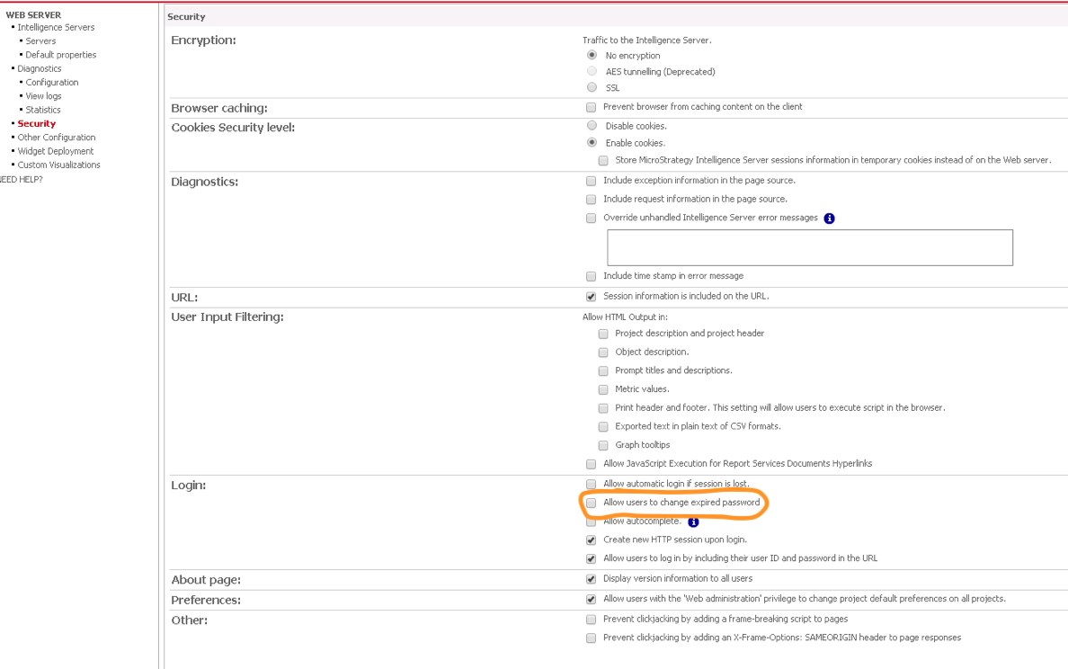Viewport: 1068px width, 669px height.
Task: Enable Allow users to change expired password
Action: (591, 502)
